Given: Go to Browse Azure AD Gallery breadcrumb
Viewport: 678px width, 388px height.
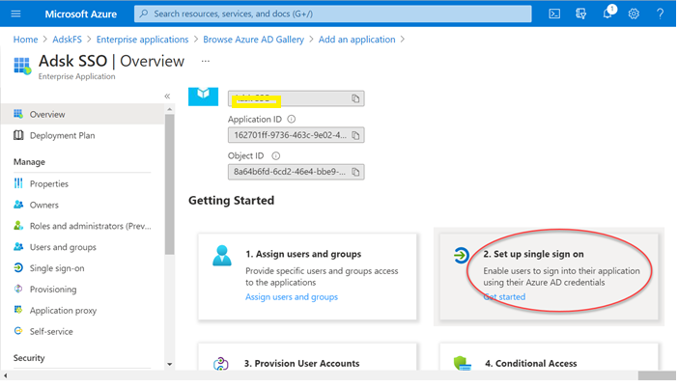Looking at the screenshot, I should point(253,40).
